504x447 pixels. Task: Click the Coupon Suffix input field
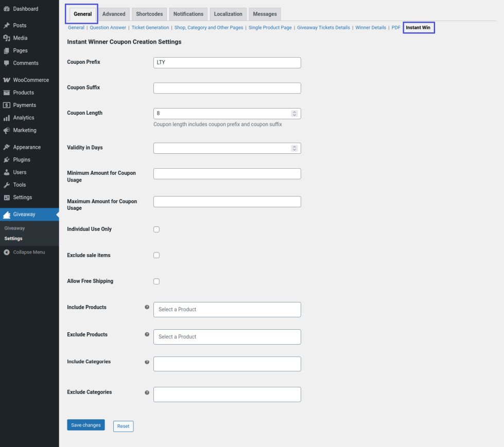227,88
